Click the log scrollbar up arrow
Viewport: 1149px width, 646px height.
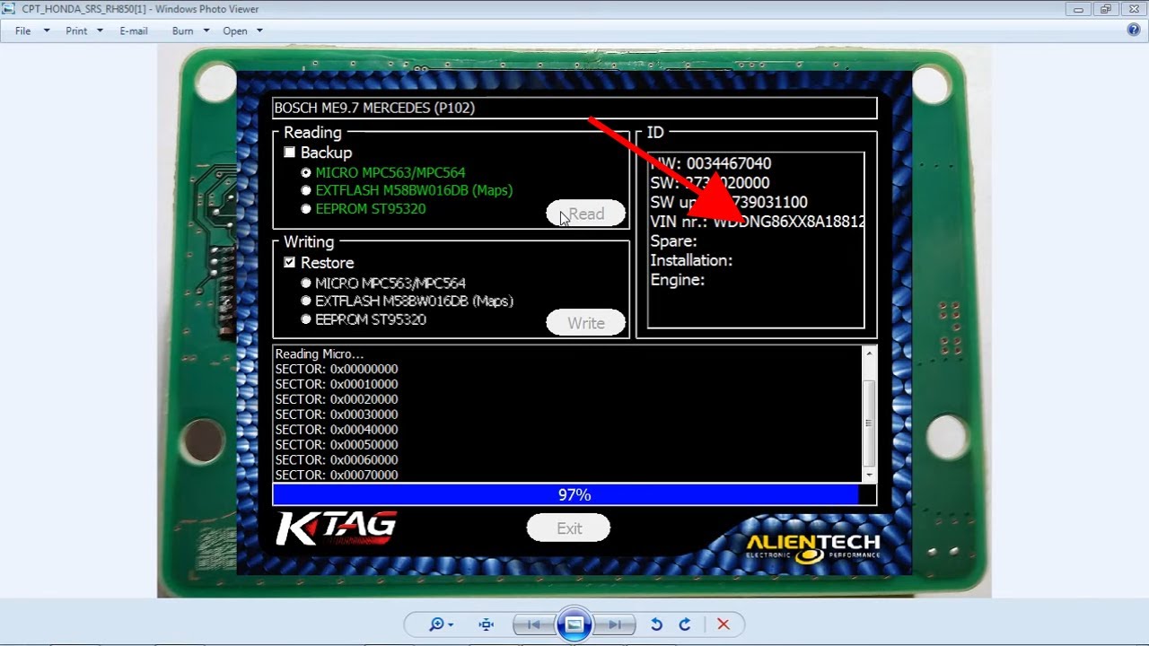pyautogui.click(x=868, y=354)
